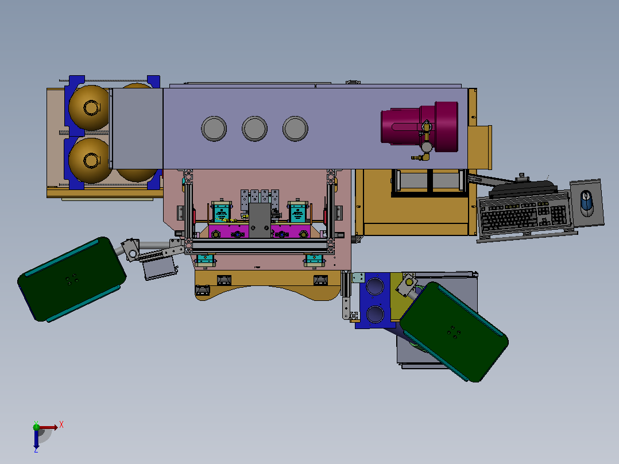Viewport: 619px width, 464px height.
Task: Click the rightmost gray circular port
Action: 295,129
